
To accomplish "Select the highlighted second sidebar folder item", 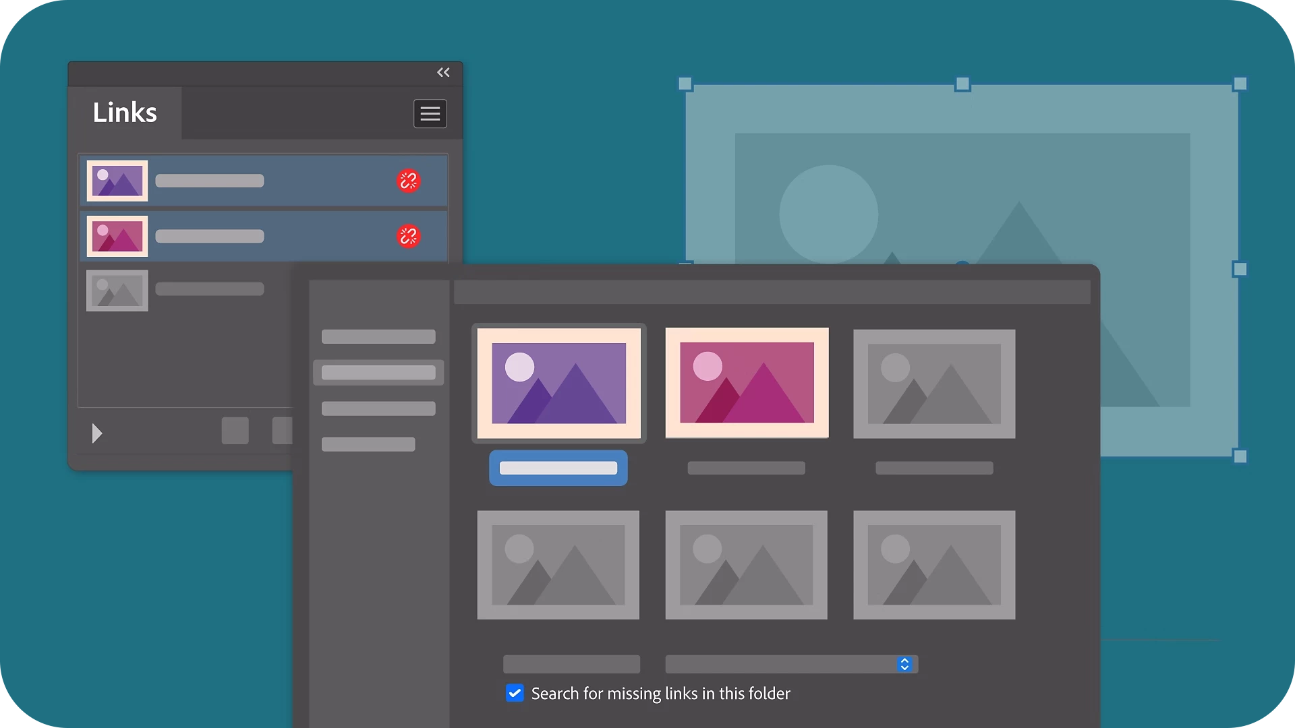I will [x=378, y=372].
